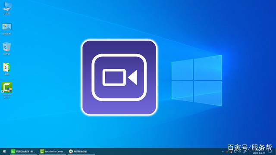Open the This PC desktop icon

(7, 8)
